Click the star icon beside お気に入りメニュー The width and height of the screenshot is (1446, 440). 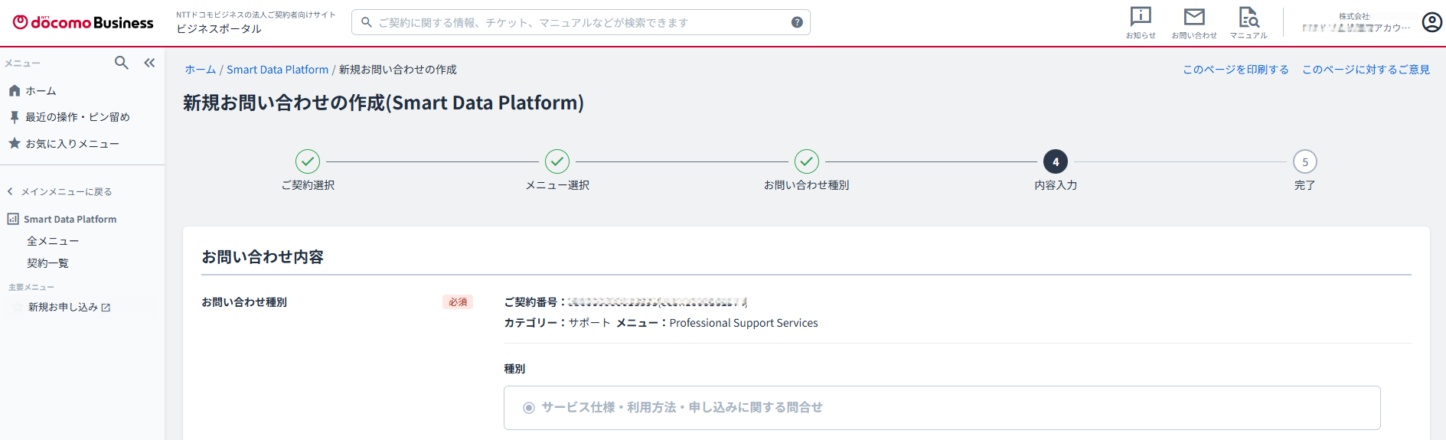[x=15, y=143]
